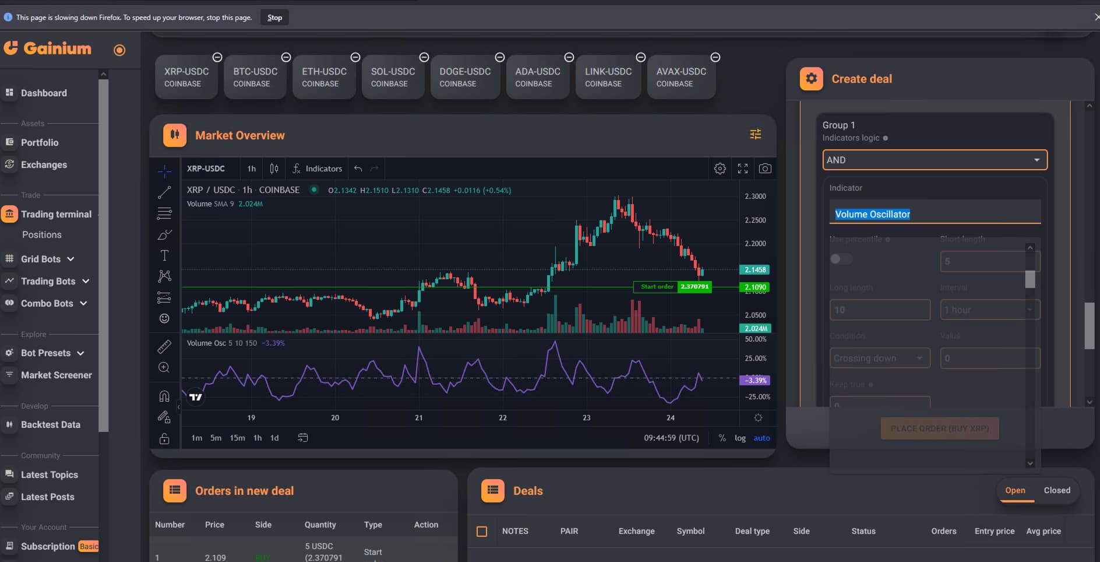Click PLACE ORDER (BUY XRP) button
This screenshot has width=1100, height=562.
point(940,428)
